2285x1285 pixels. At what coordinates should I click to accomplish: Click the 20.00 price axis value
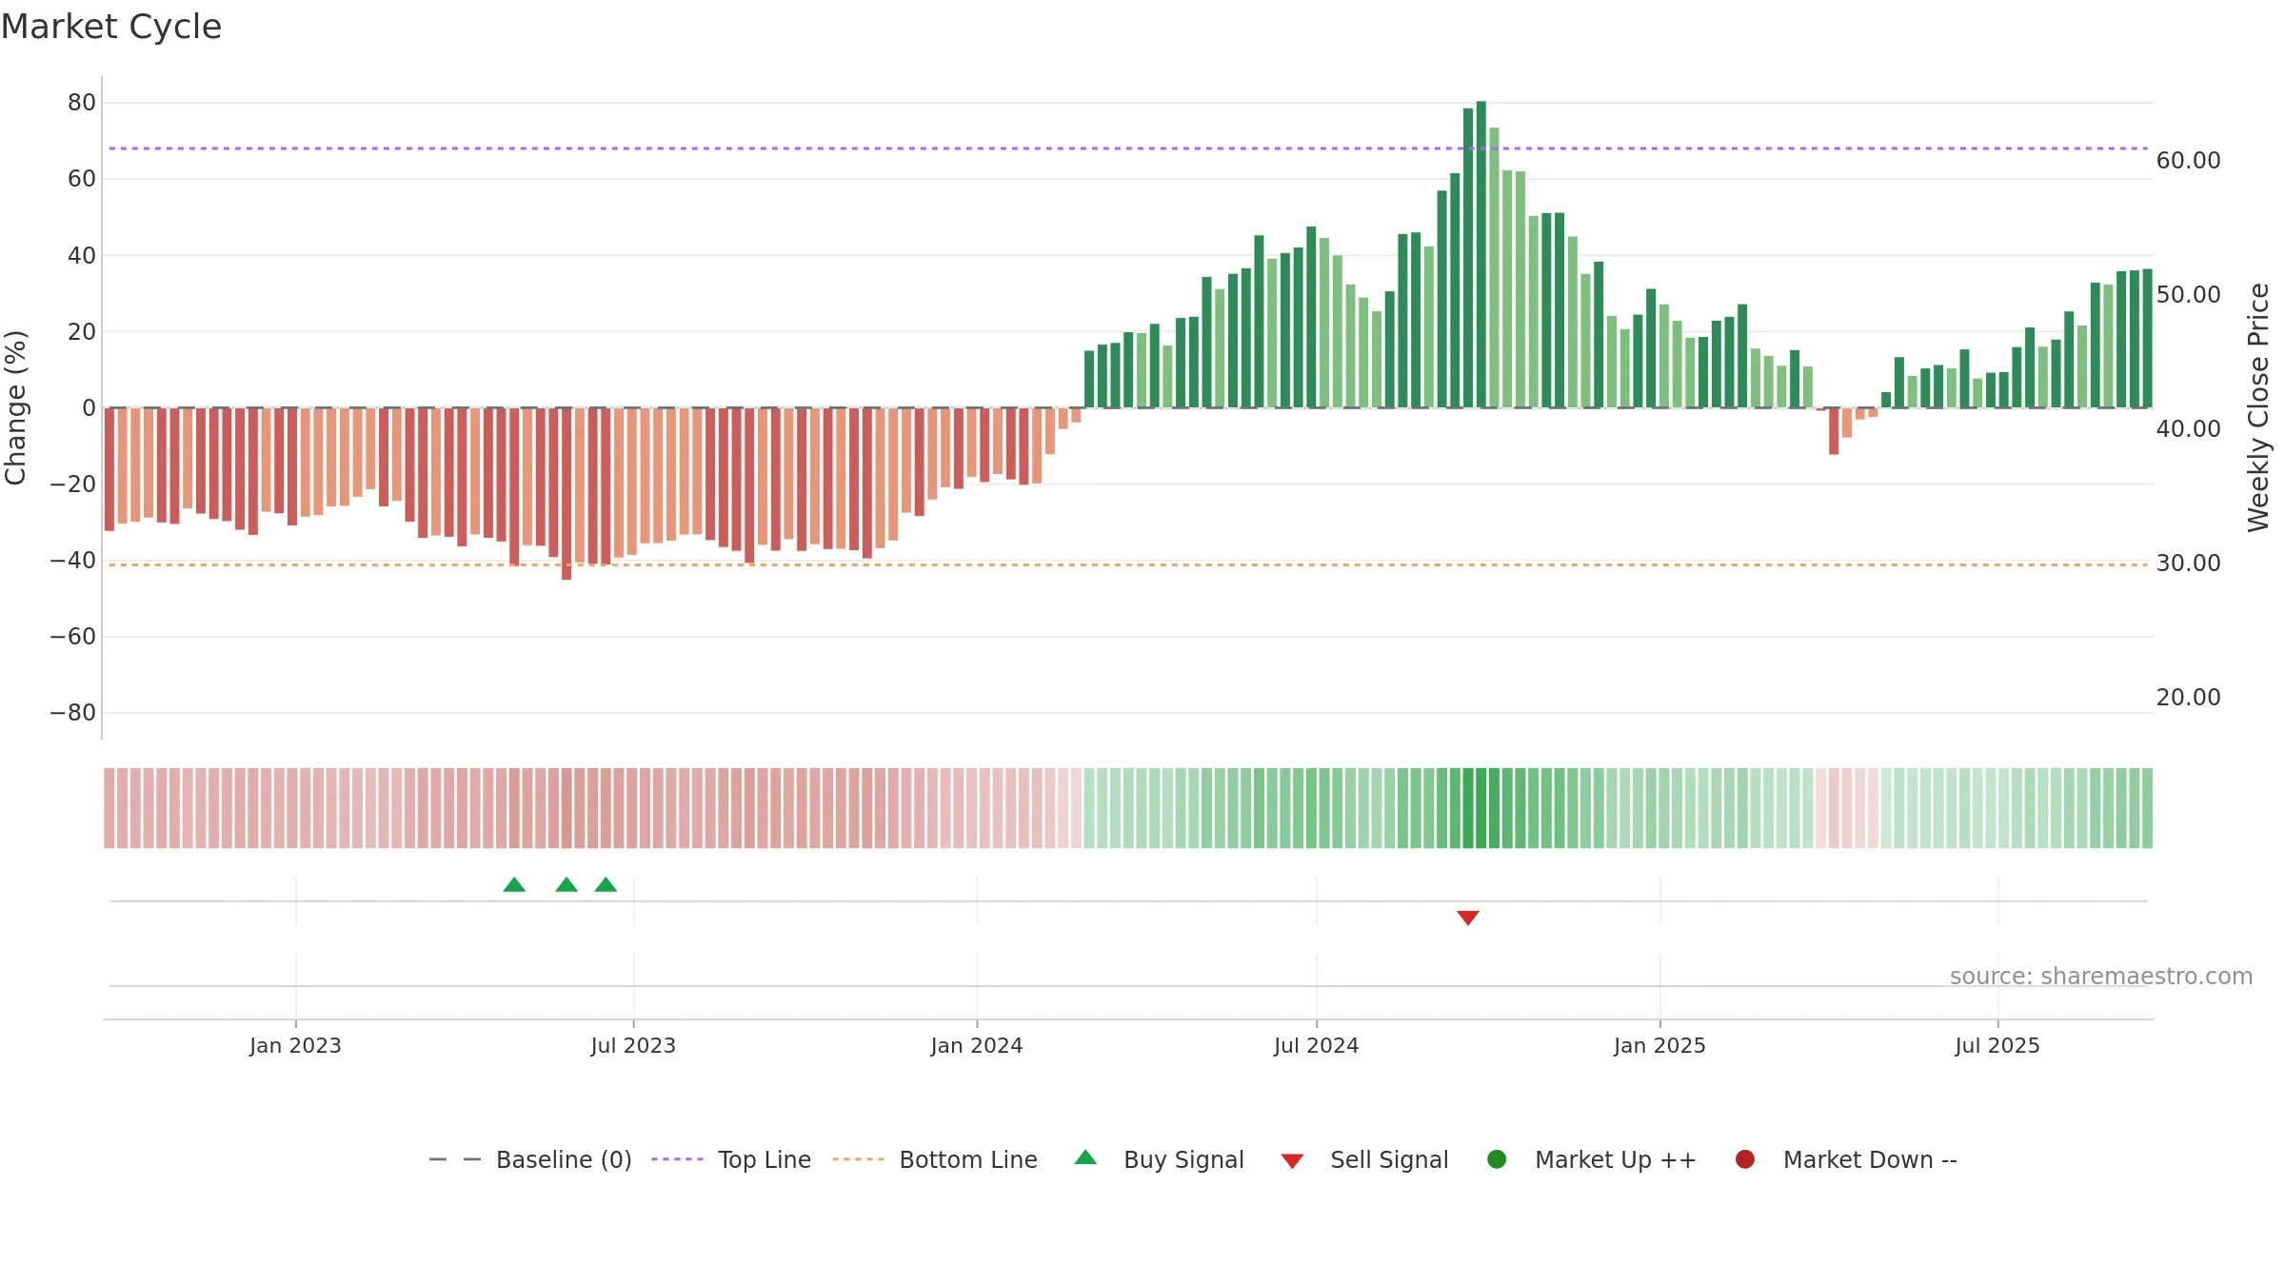(2189, 697)
